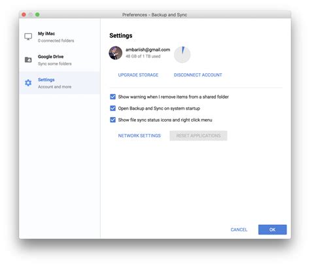
Task: Cancel the preferences dialog
Action: [x=239, y=229]
